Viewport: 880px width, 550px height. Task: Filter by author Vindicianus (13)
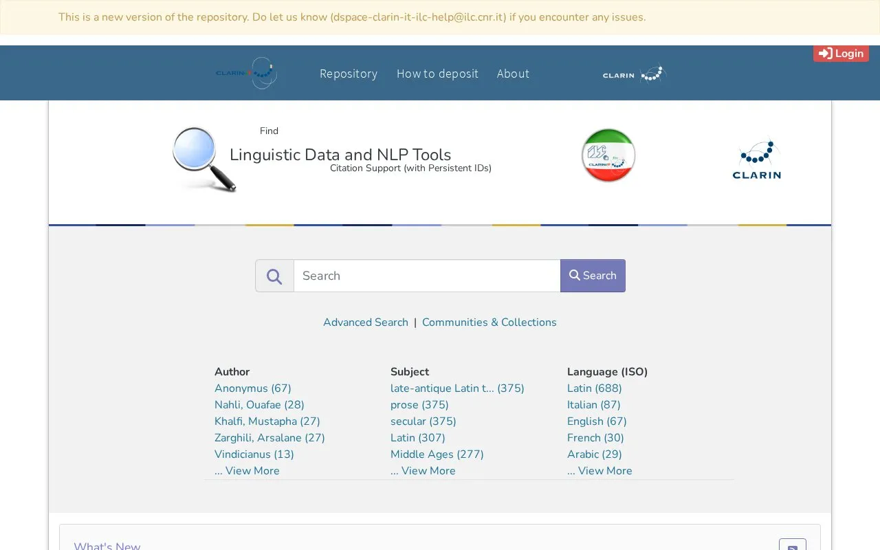(254, 454)
